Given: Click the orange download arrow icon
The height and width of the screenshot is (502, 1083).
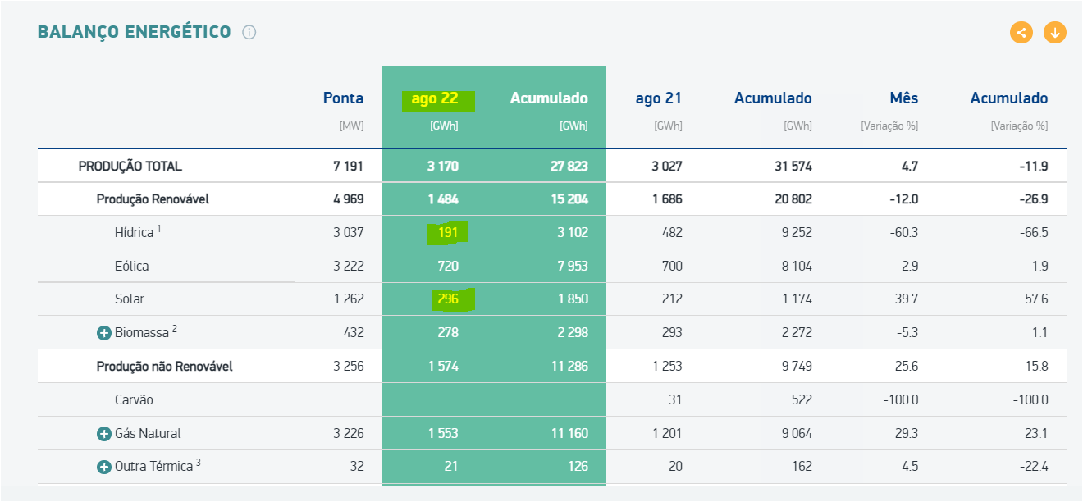Looking at the screenshot, I should click(1055, 33).
